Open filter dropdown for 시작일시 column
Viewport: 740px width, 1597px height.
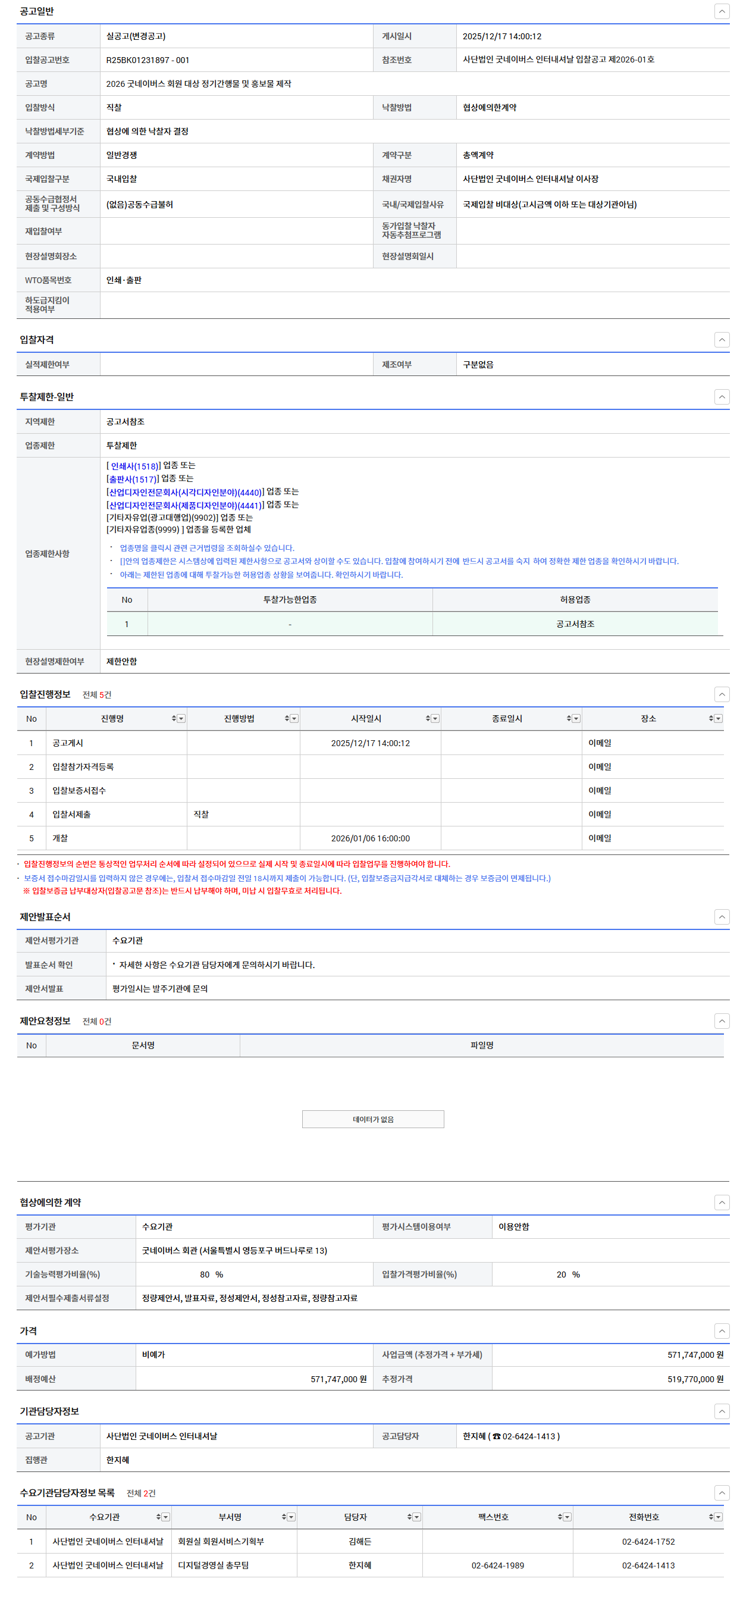pyautogui.click(x=435, y=719)
